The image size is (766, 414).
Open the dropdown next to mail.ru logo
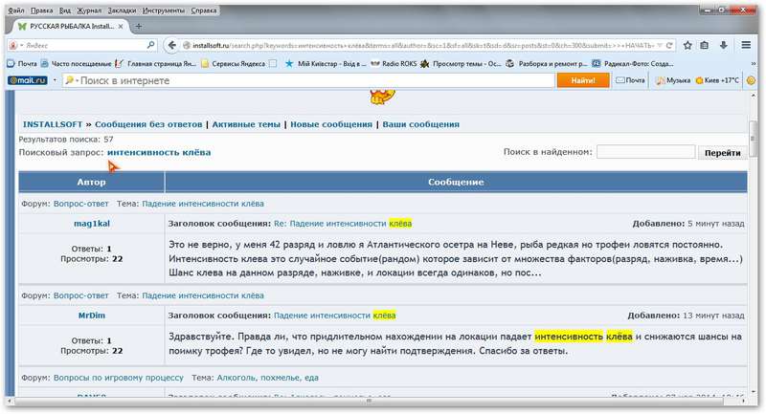point(55,80)
